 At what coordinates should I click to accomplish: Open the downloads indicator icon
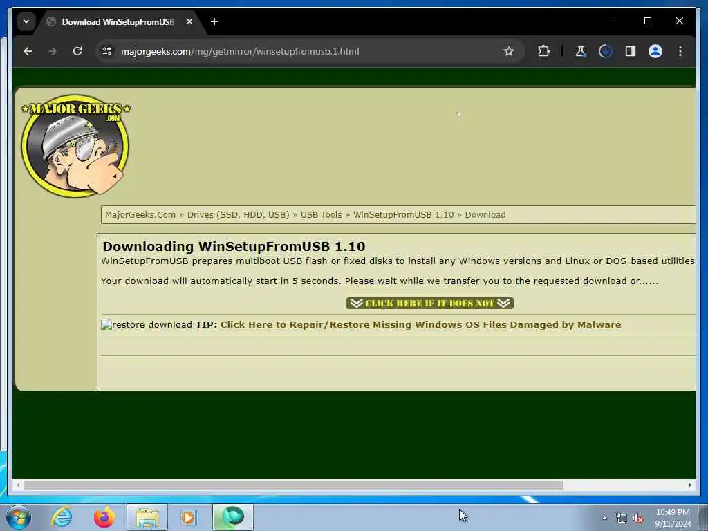click(606, 51)
